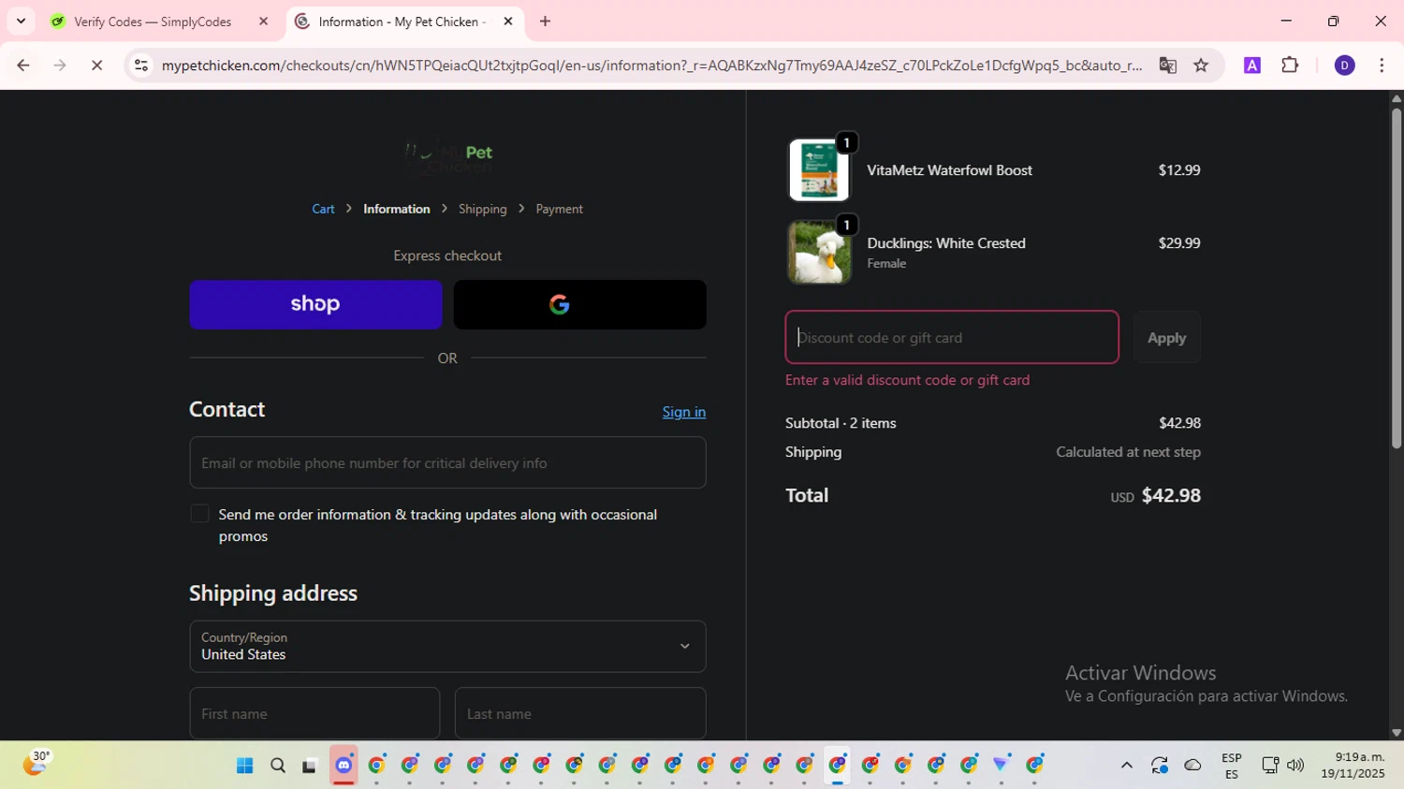Click the page vertical scrollbar thumb
This screenshot has height=789, width=1404.
point(1396,279)
